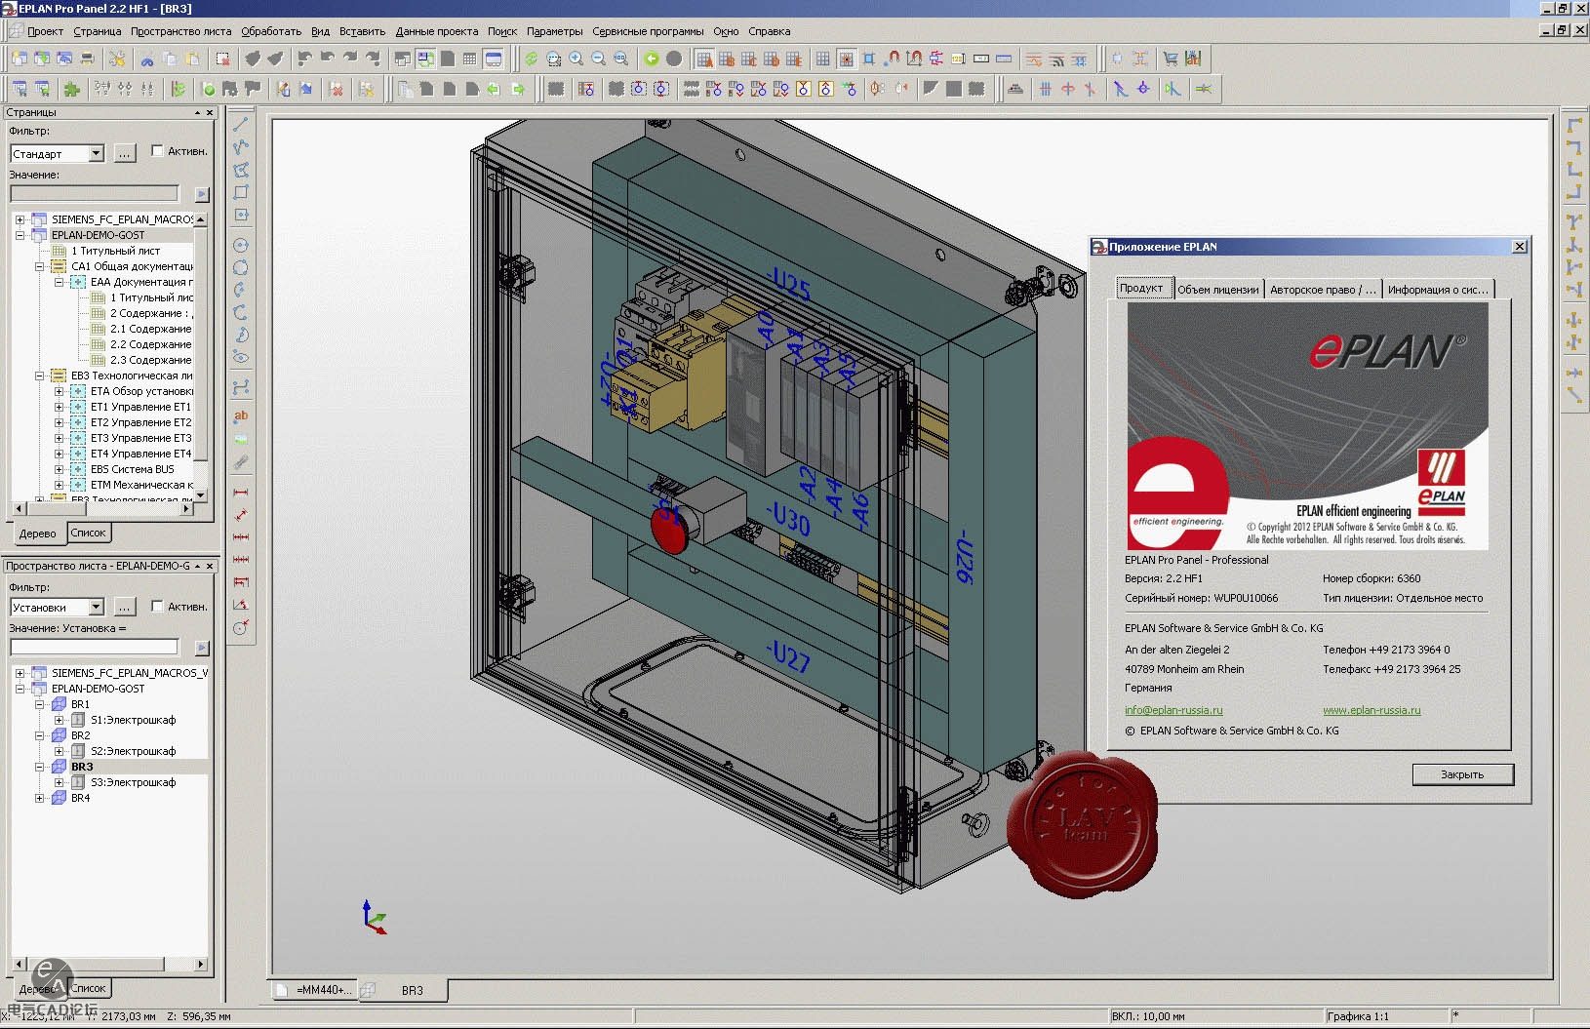The width and height of the screenshot is (1590, 1029).
Task: Select the line drawing tool
Action: [x=241, y=125]
